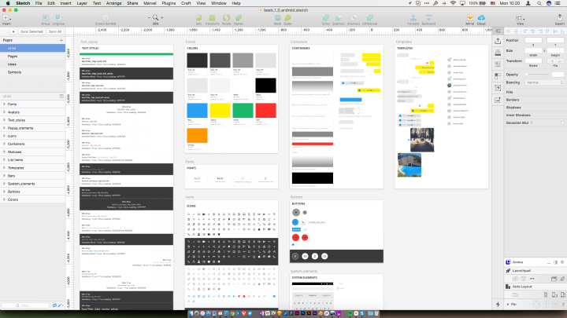Viewport: 567px width, 318px height.
Task: Expand the Buttons layer group
Action: (4, 192)
